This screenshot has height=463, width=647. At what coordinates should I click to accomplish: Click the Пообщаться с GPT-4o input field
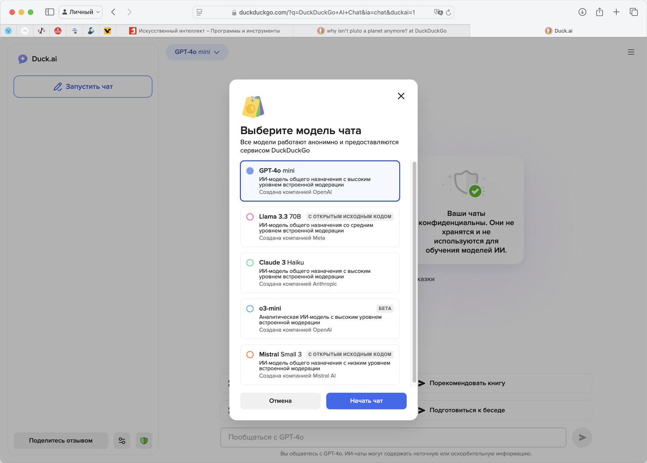tap(393, 438)
